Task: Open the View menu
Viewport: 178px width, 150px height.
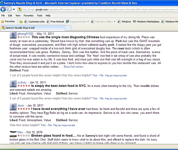Action: (18, 15)
